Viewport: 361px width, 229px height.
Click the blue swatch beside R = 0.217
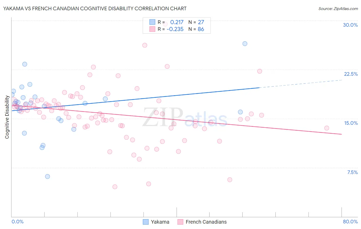point(152,22)
